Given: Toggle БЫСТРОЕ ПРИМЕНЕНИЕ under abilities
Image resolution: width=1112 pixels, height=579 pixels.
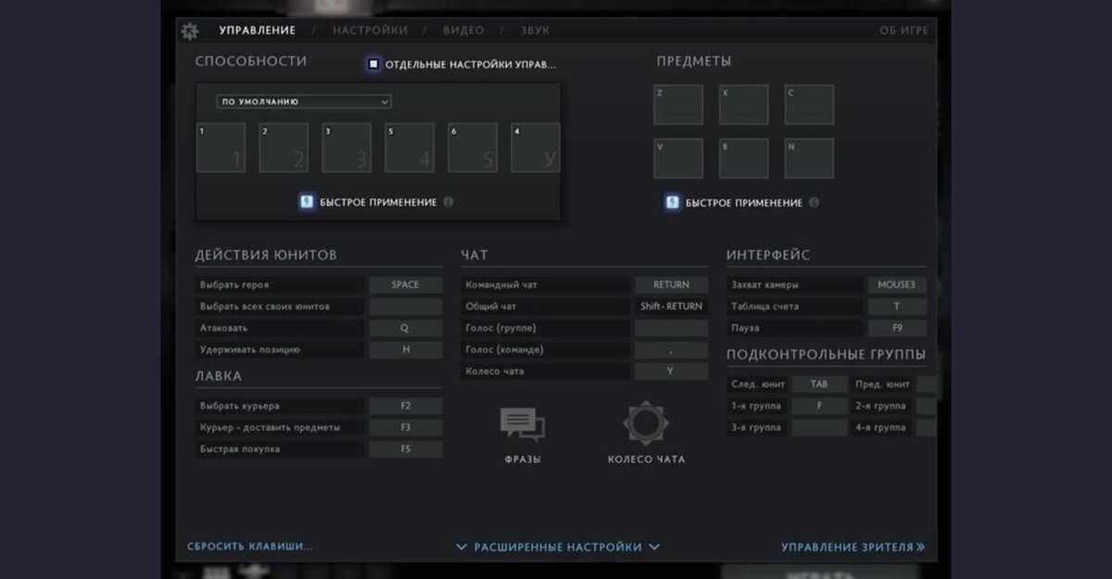Looking at the screenshot, I should pos(307,202).
